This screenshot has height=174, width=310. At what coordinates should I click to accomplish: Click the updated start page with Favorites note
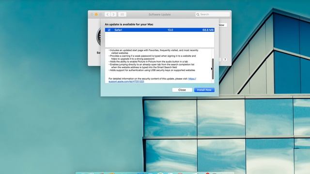(x=154, y=52)
